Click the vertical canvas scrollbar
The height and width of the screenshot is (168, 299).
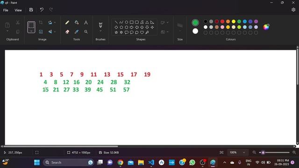click(x=298, y=66)
